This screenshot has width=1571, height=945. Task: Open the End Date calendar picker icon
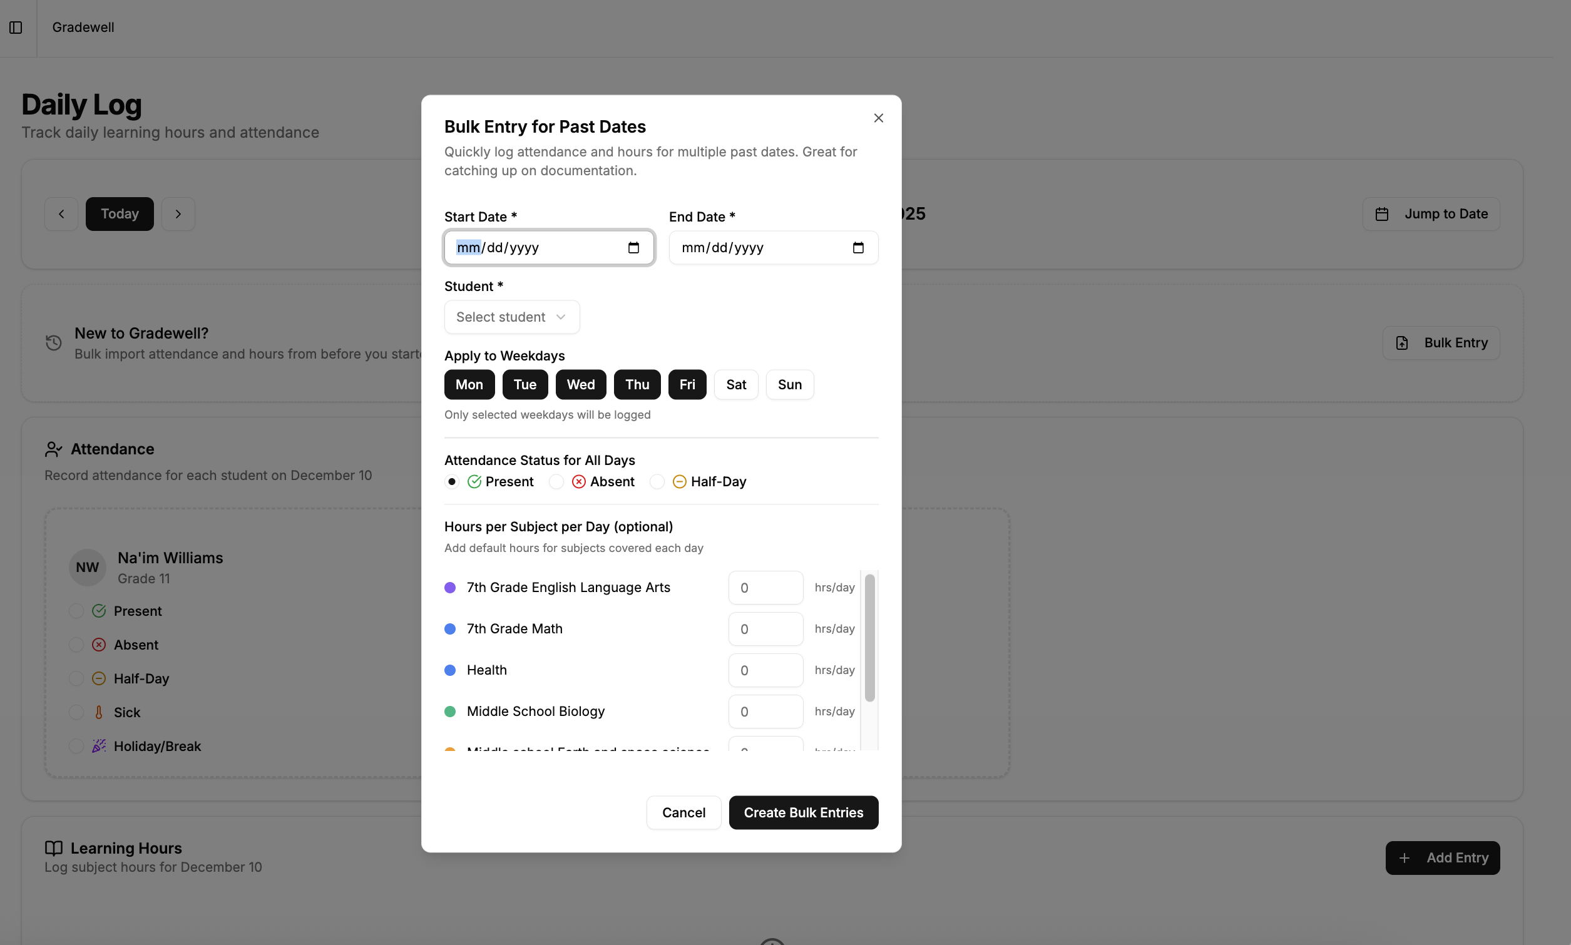point(857,247)
